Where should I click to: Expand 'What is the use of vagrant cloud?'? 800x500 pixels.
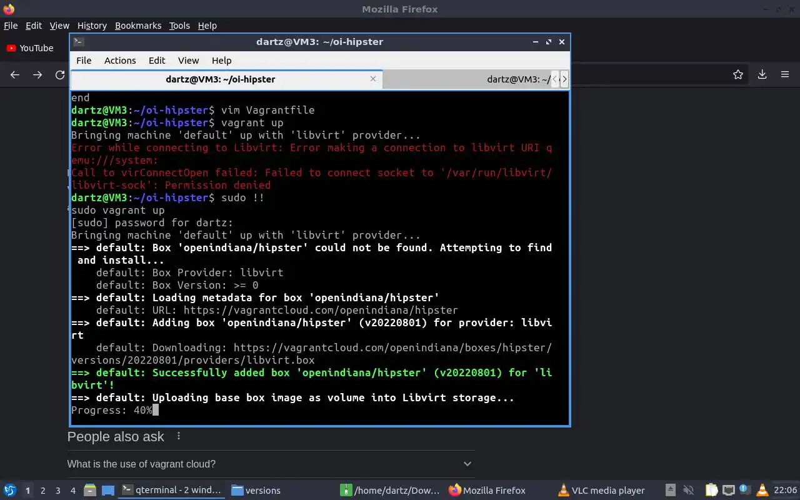click(271, 464)
